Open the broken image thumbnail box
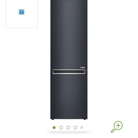This screenshot has height=138, width=138. point(22,14)
